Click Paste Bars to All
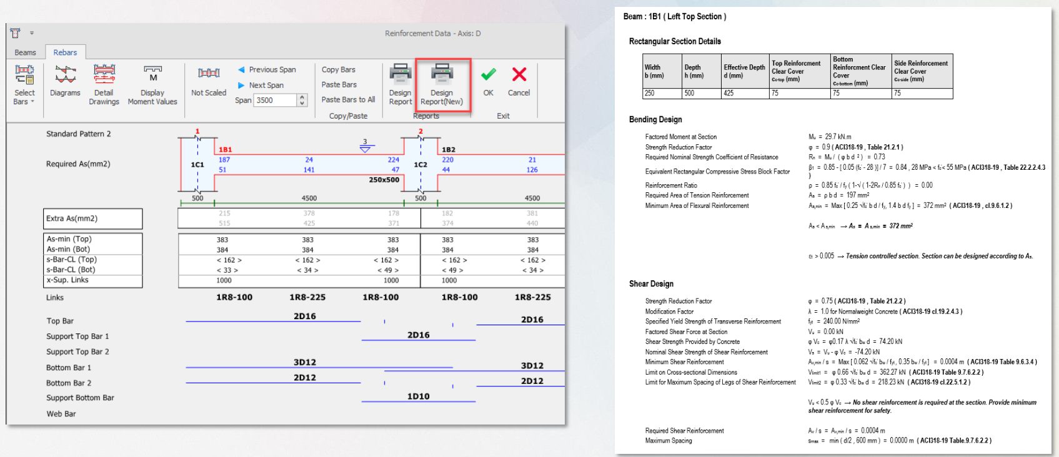The image size is (1059, 457). (x=348, y=99)
